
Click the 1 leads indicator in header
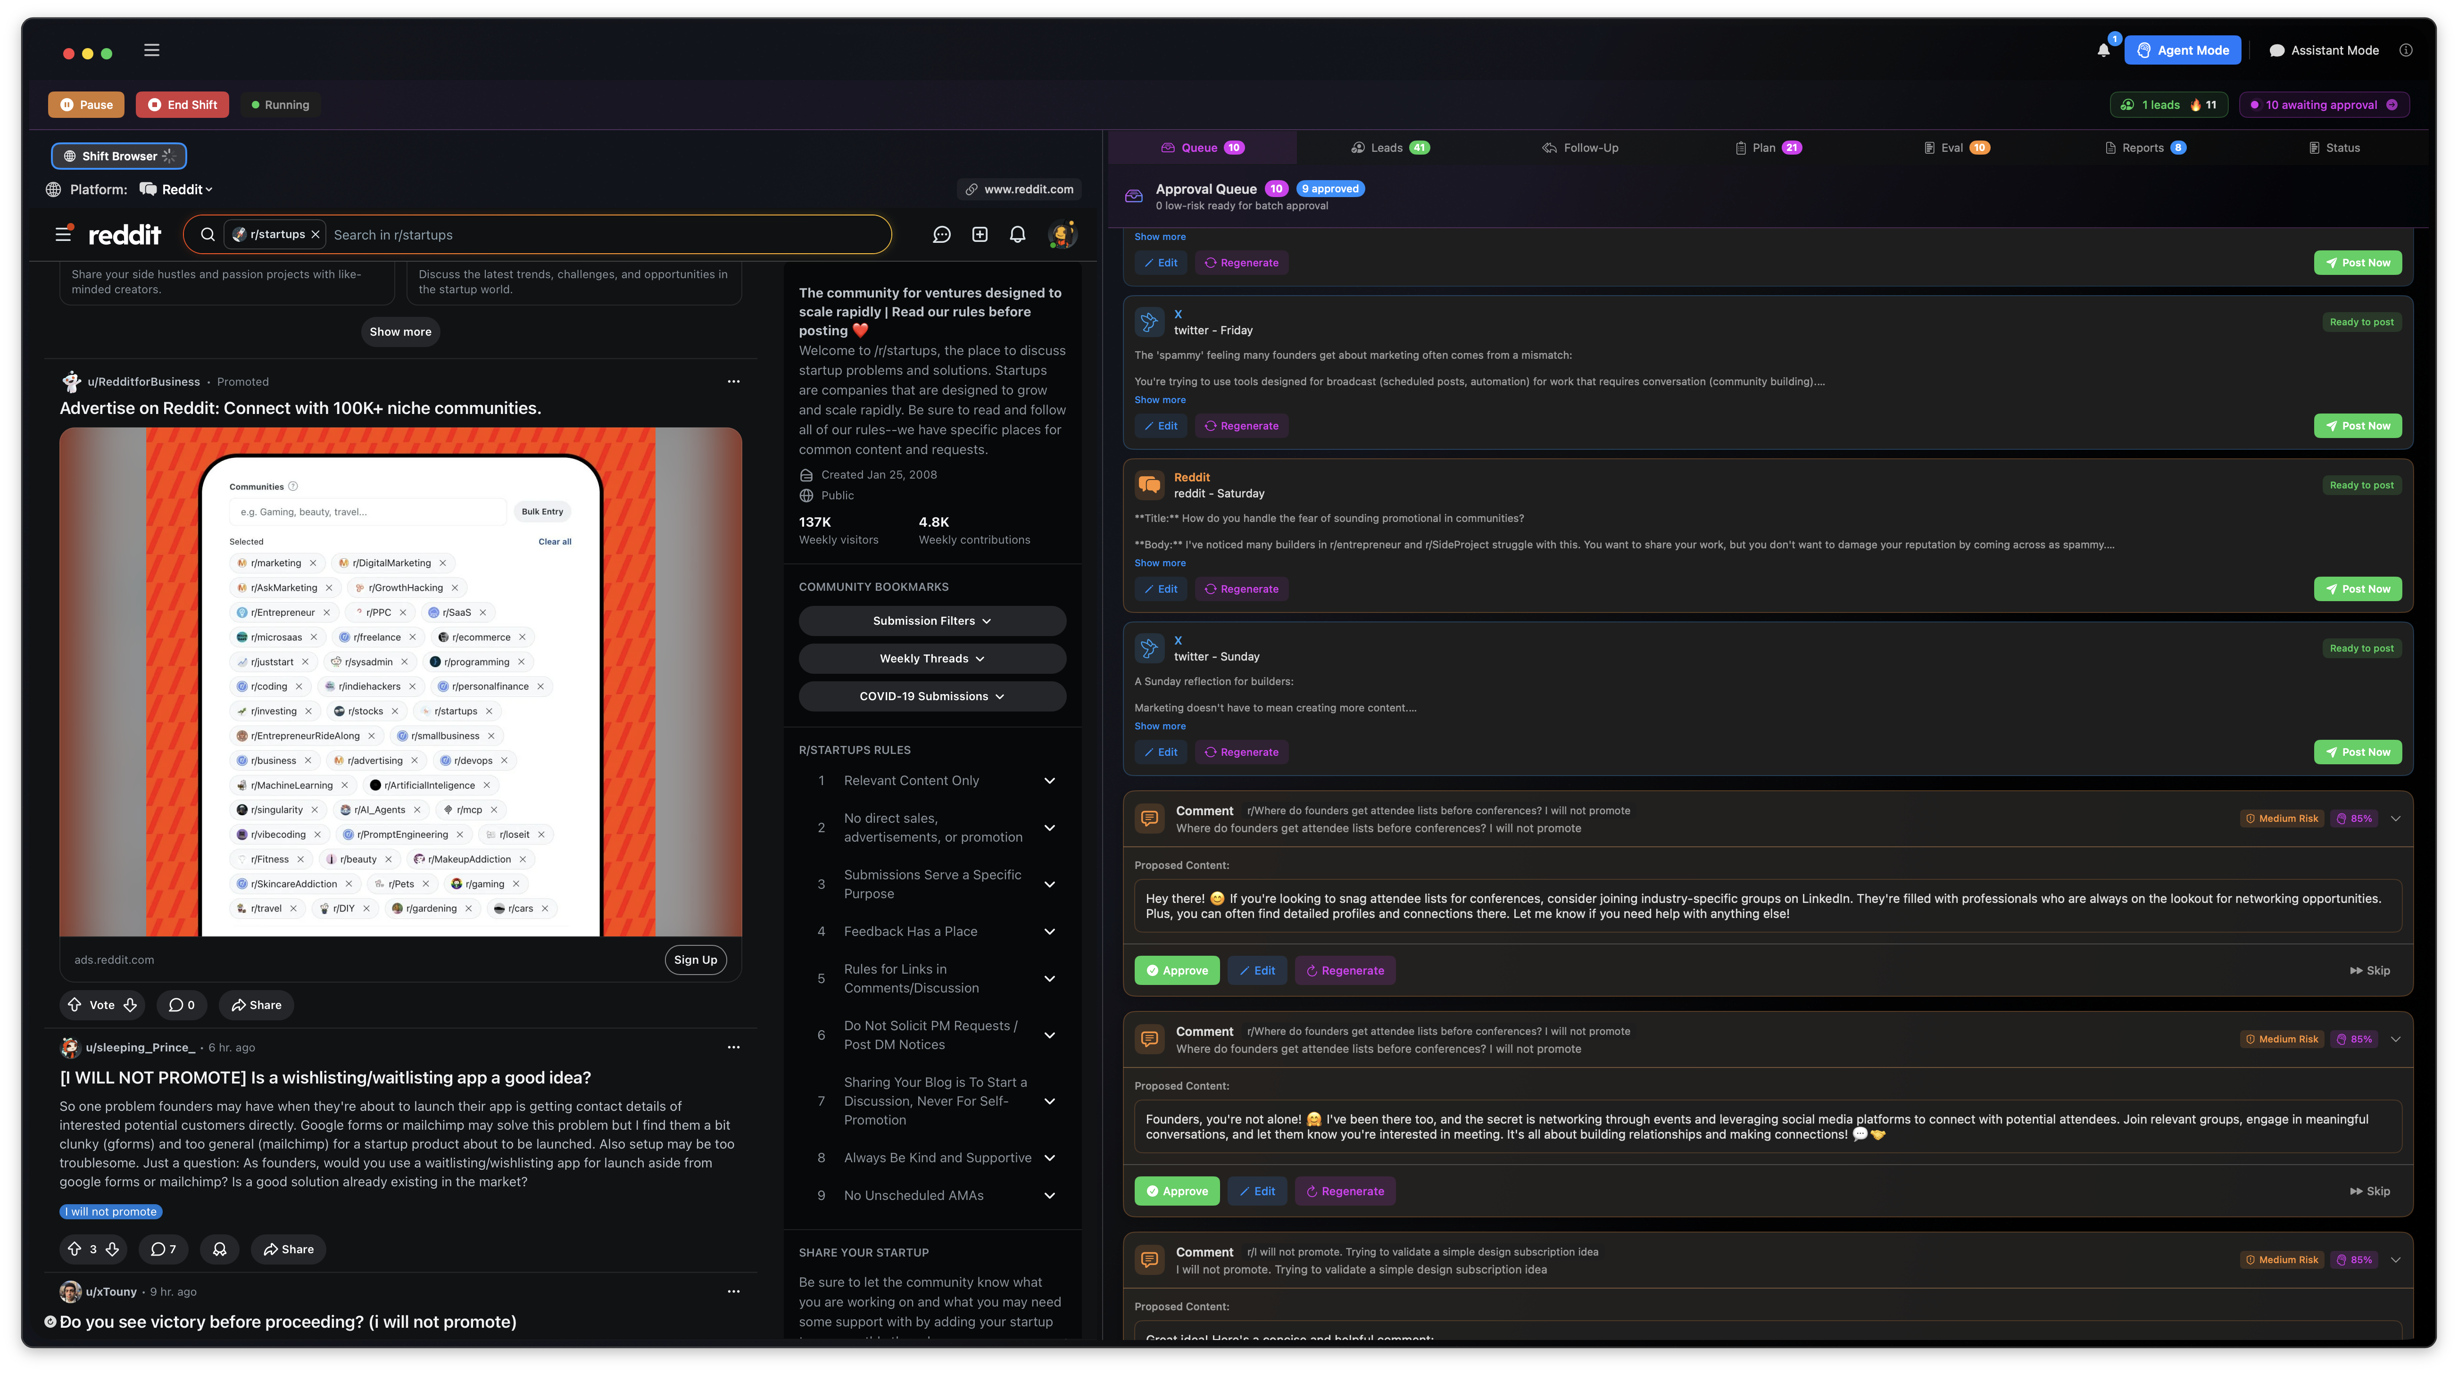click(x=2169, y=105)
